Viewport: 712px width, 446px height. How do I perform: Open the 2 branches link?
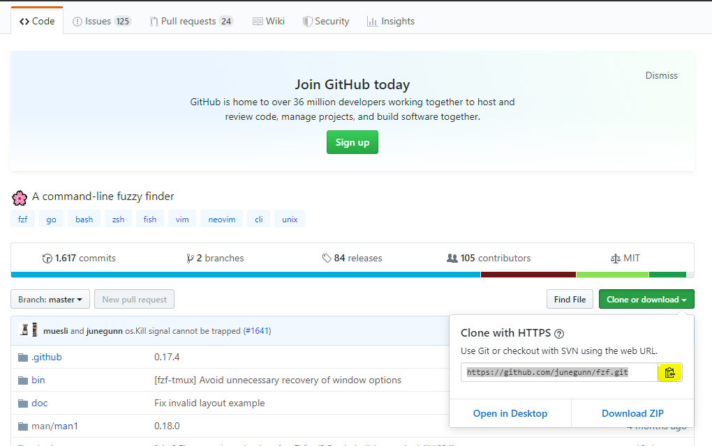[215, 259]
